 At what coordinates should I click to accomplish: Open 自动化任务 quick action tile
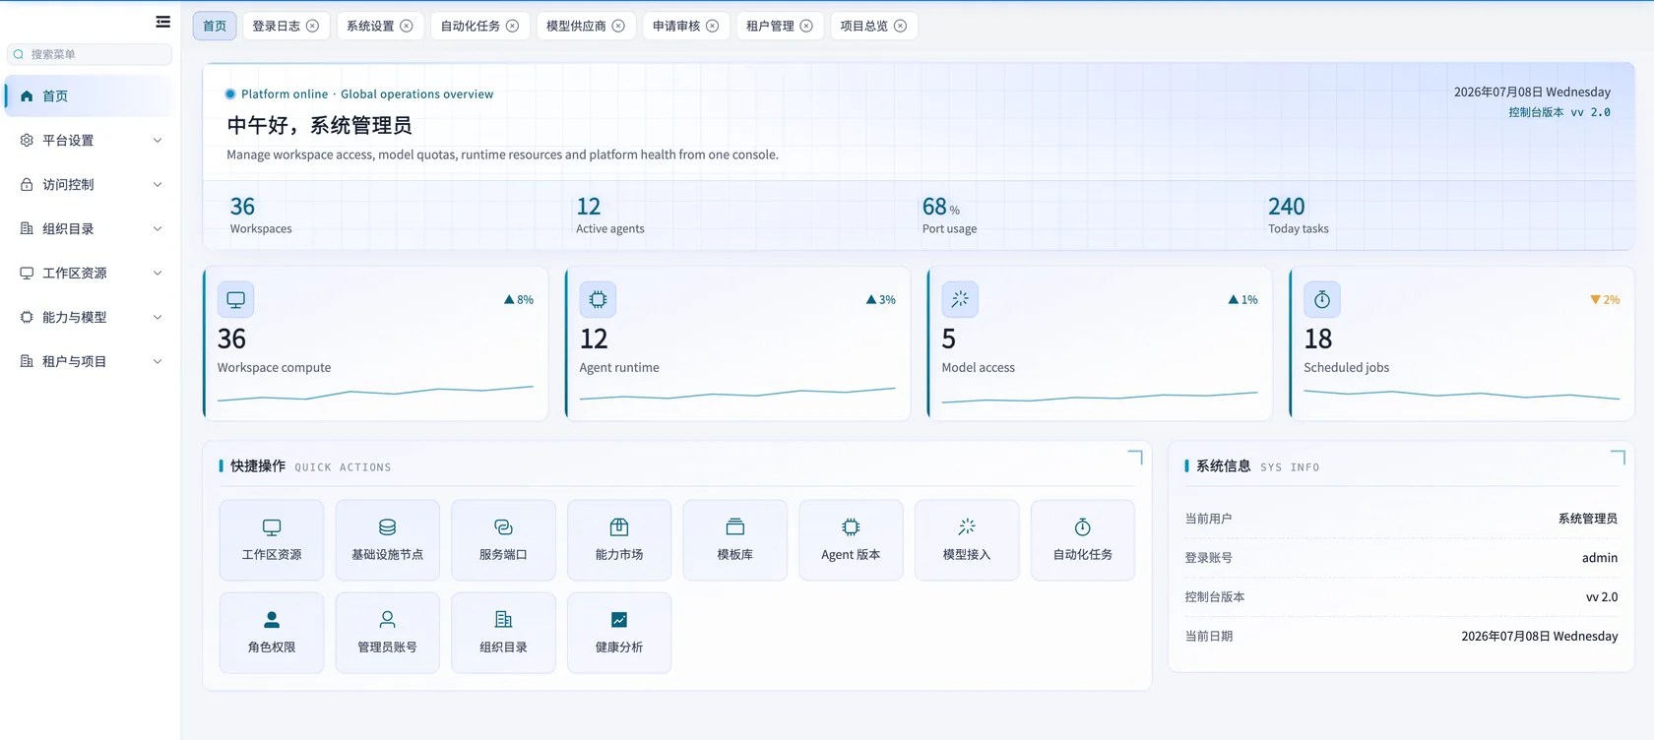[x=1083, y=540]
